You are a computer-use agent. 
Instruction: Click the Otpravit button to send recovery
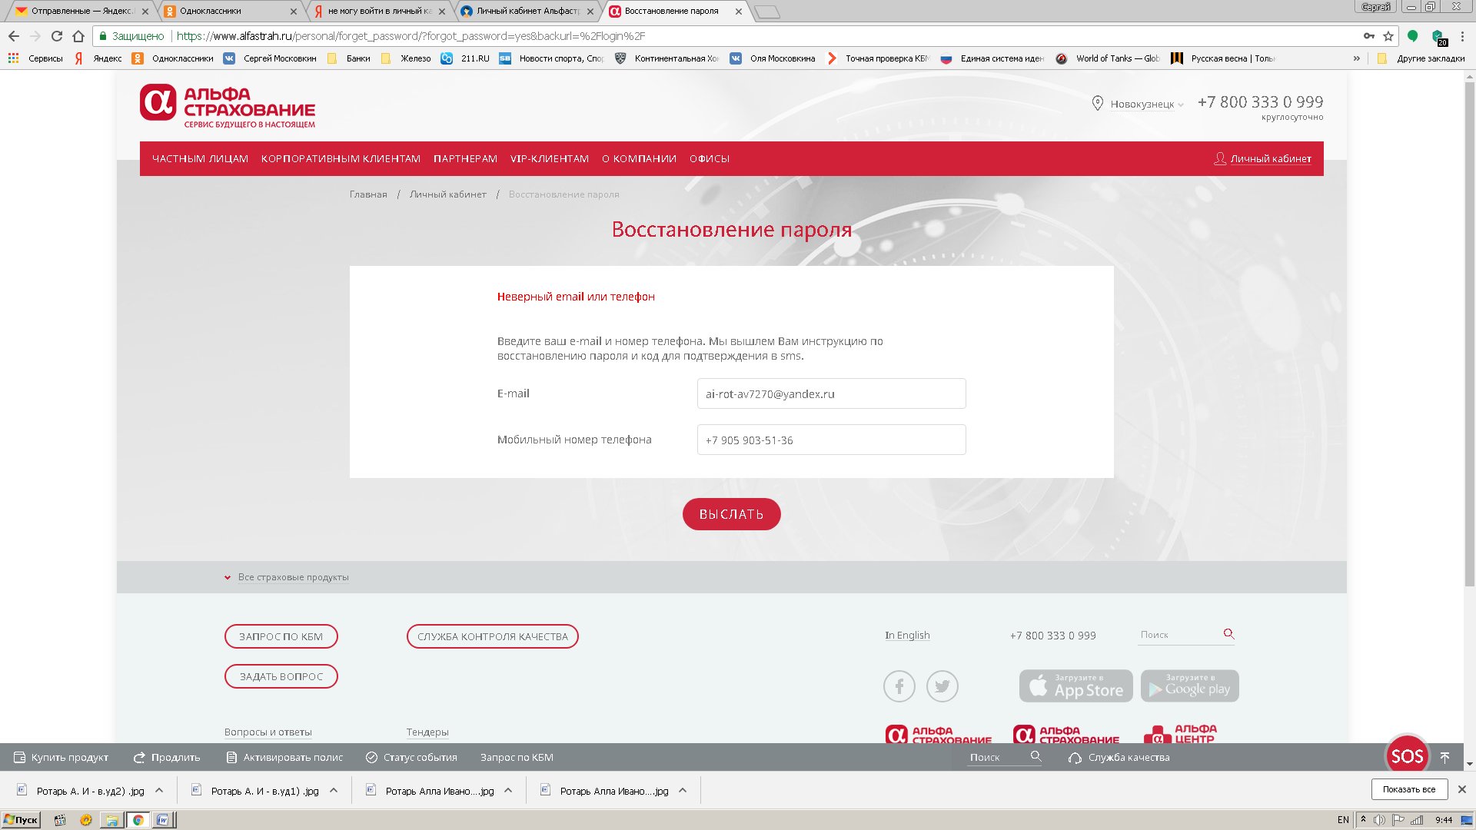point(731,514)
